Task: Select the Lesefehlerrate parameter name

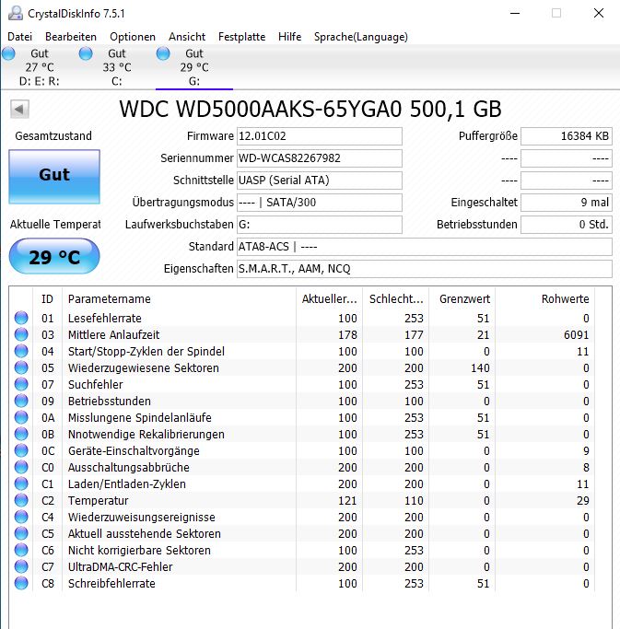Action: click(x=105, y=318)
